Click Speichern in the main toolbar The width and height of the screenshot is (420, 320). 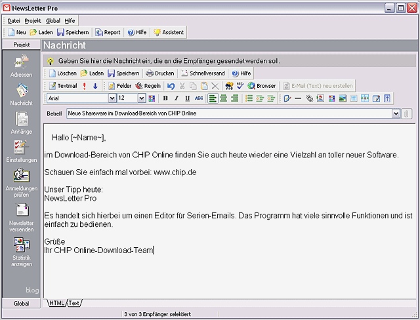tap(73, 32)
